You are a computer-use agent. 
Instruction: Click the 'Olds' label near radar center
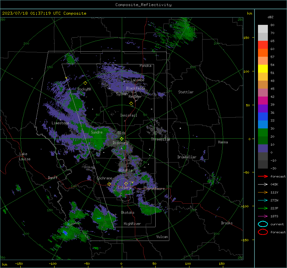pos(121,133)
